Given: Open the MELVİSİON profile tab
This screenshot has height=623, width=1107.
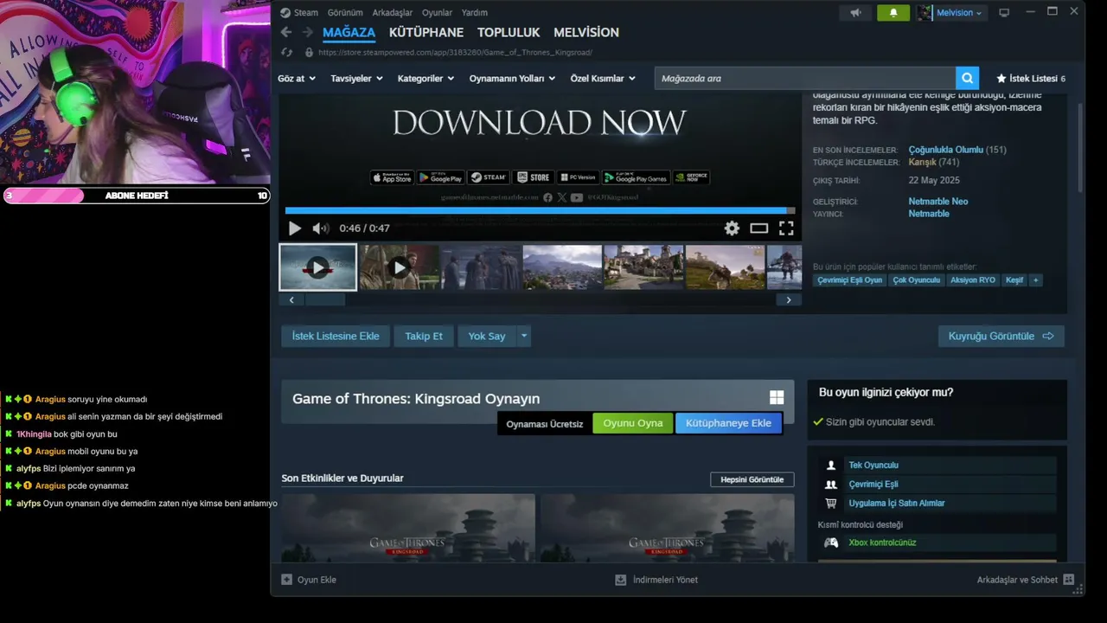Looking at the screenshot, I should click(x=586, y=33).
